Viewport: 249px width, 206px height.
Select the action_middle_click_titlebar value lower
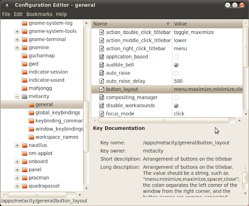(x=180, y=40)
